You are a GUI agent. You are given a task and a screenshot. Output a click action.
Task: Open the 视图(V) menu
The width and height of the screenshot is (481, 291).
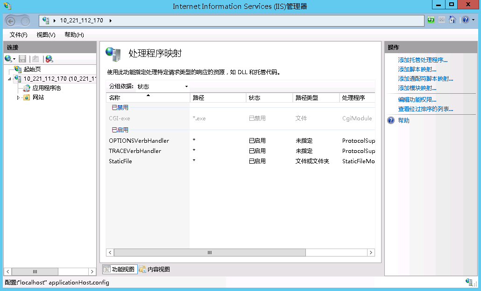point(46,35)
